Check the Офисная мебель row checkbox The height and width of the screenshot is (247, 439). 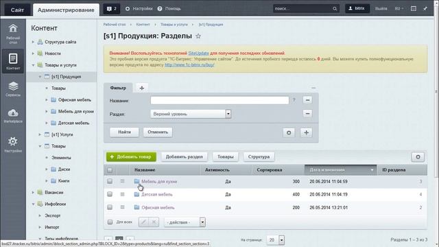(x=110, y=207)
